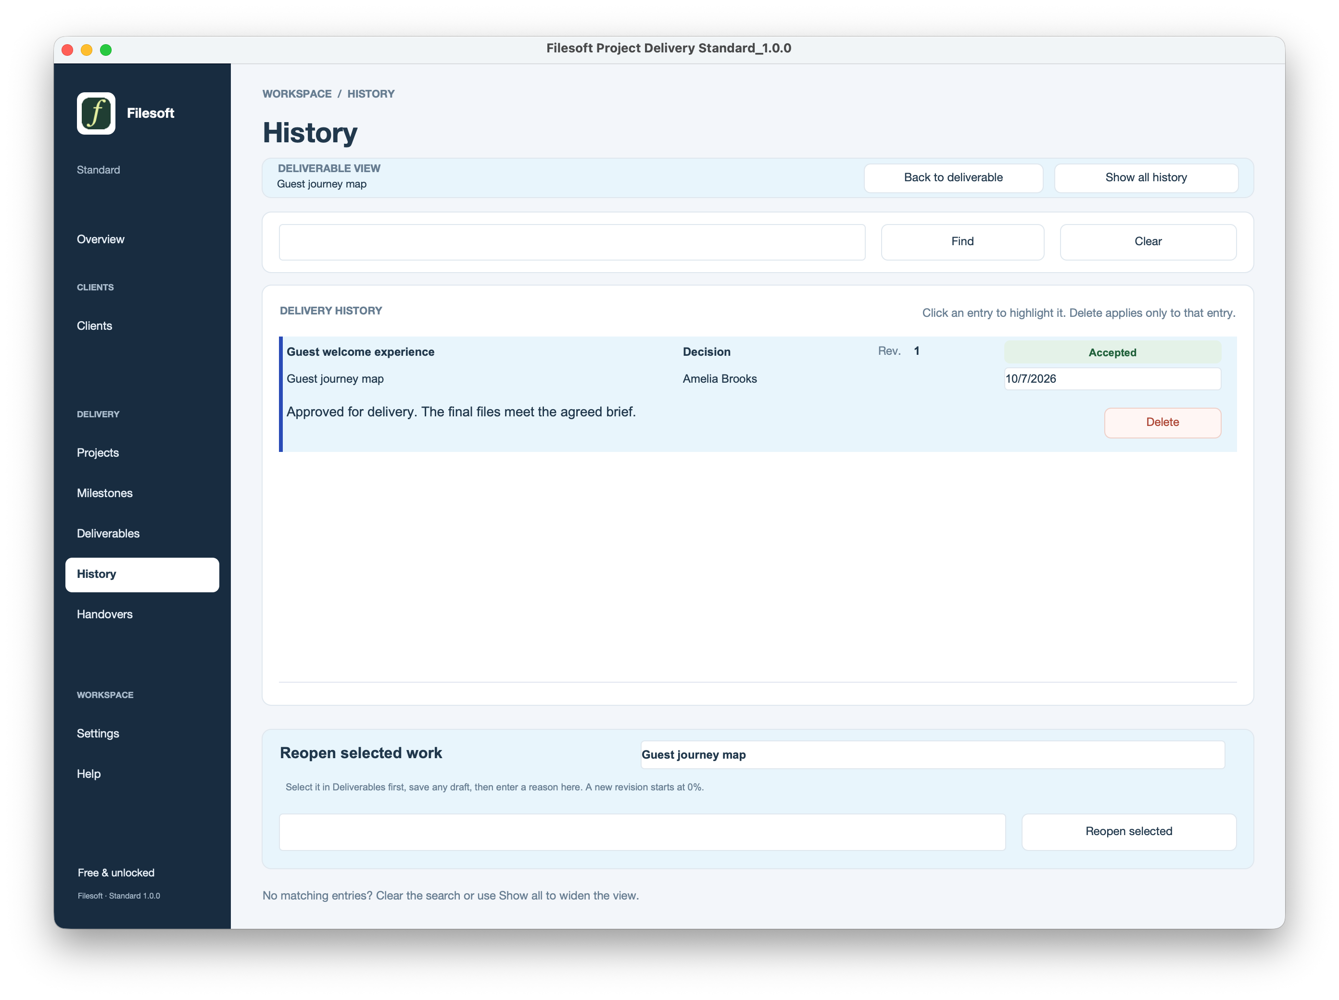Screen dimensions: 1339x1000
Task: Close the window with red button
Action: 68,50
